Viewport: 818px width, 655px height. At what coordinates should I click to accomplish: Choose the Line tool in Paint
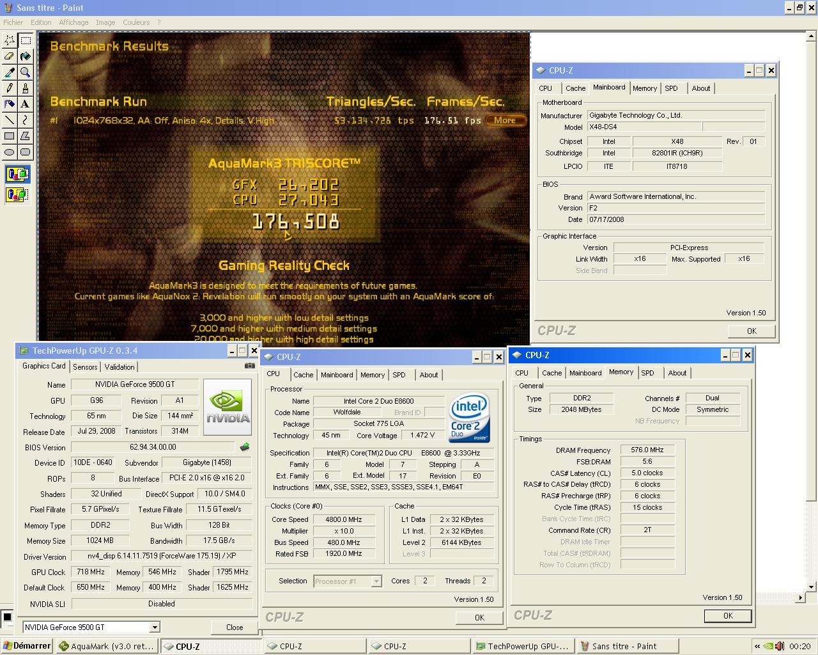[x=10, y=120]
